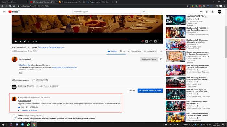
Task: Go to the YouTube home logo
Action: [14, 12]
